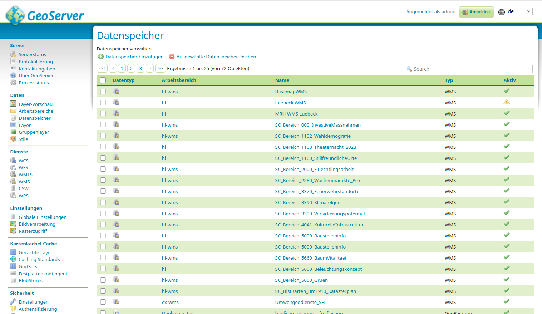Open WFS settings via its sidebar icon
The image size is (542, 314).
[13, 167]
